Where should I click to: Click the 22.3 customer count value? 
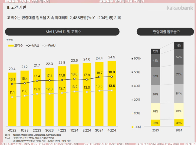tap(49, 64)
